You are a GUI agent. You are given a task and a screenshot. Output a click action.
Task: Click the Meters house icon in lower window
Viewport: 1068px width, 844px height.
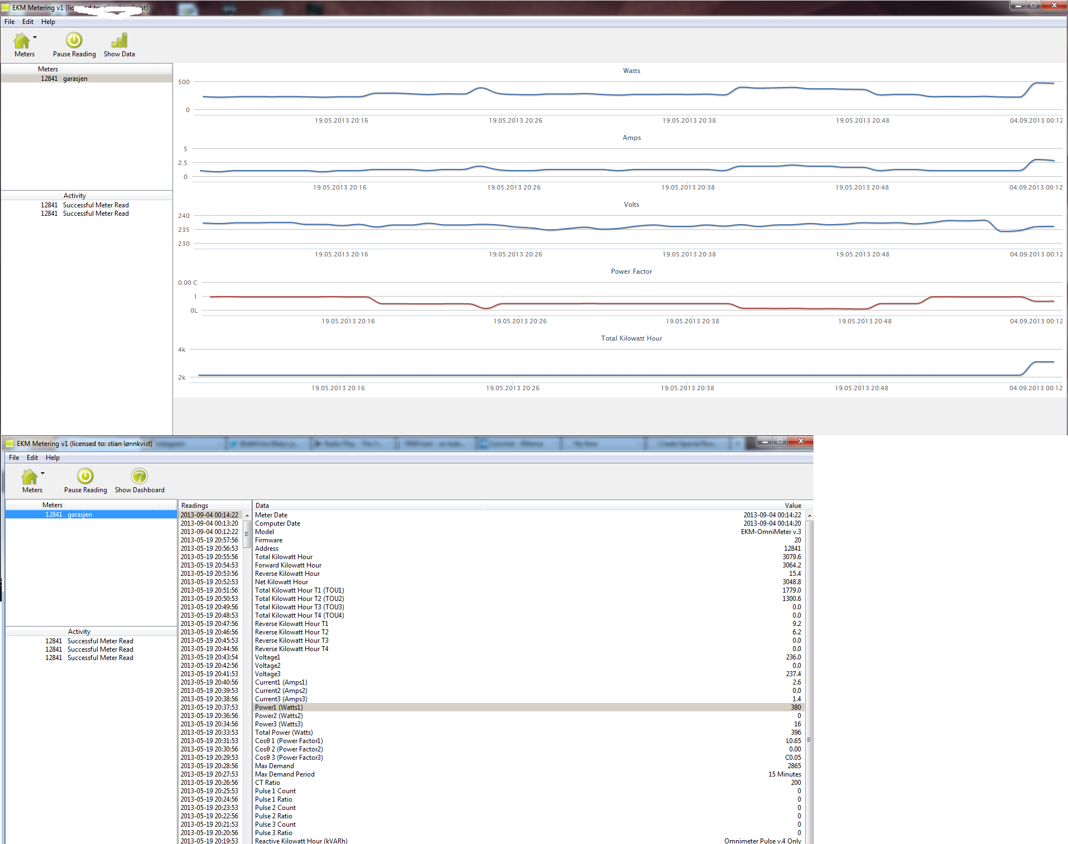[x=30, y=477]
